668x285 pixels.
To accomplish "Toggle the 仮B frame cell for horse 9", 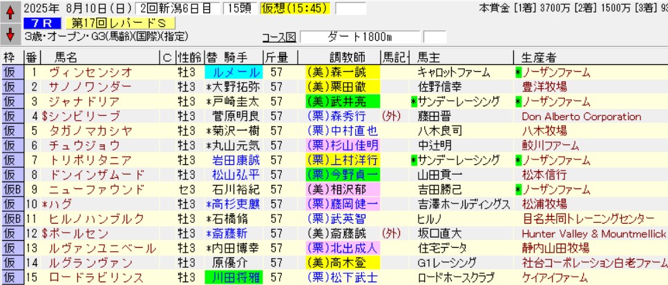I will 10,189.
